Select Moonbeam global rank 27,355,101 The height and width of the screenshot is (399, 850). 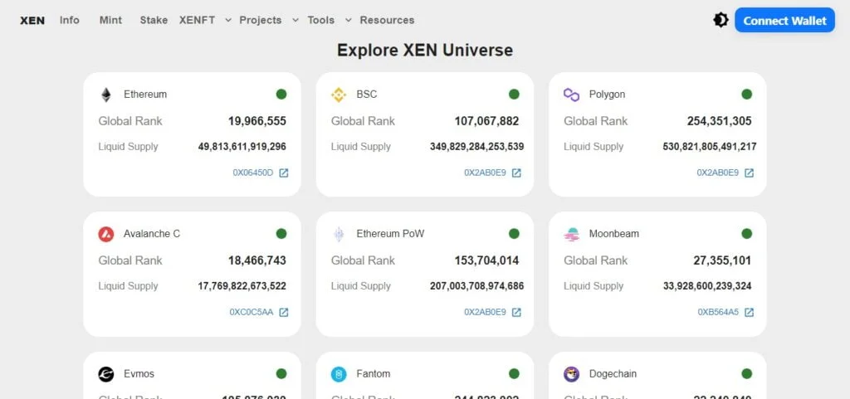[723, 260]
